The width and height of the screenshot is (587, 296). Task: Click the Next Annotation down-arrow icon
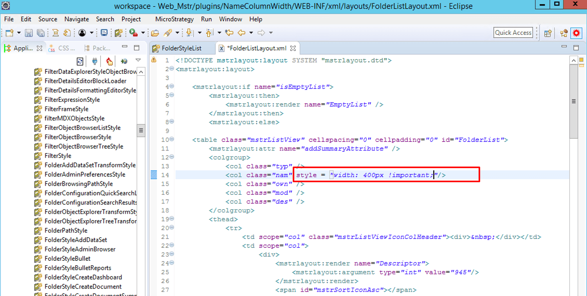pos(190,33)
